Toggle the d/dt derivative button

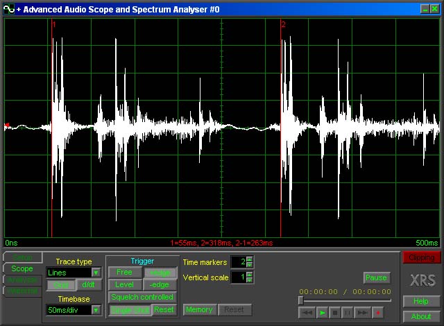tap(88, 285)
